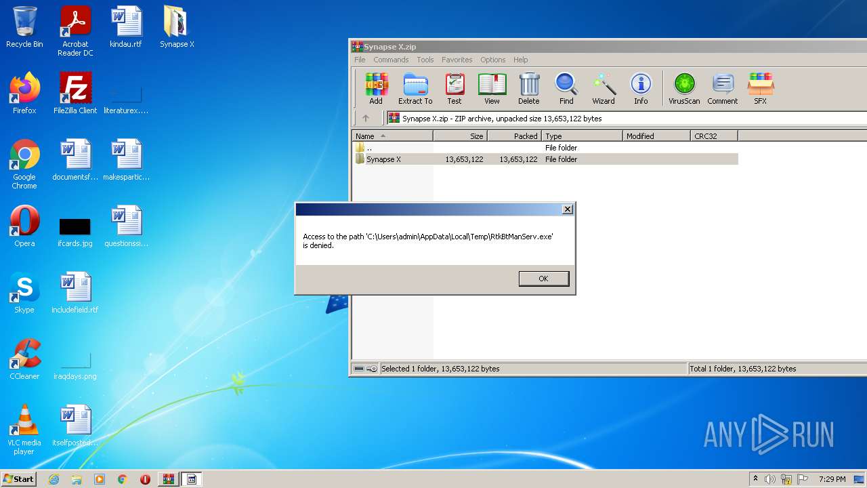
Task: Open the Favorites menu
Action: (x=457, y=60)
